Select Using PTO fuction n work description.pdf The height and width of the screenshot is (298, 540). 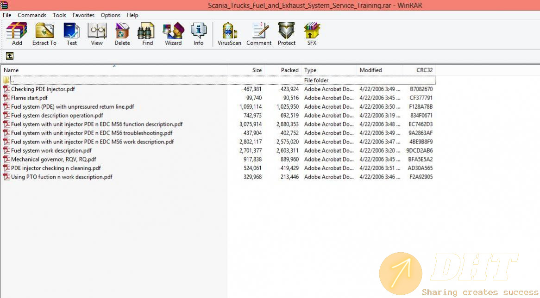coord(62,177)
